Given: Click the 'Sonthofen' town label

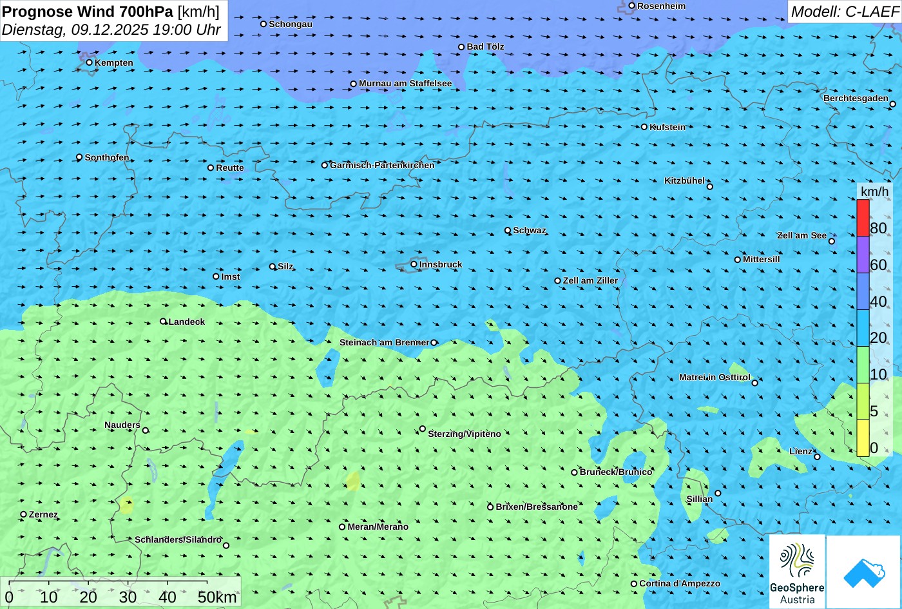Looking at the screenshot, I should (107, 158).
